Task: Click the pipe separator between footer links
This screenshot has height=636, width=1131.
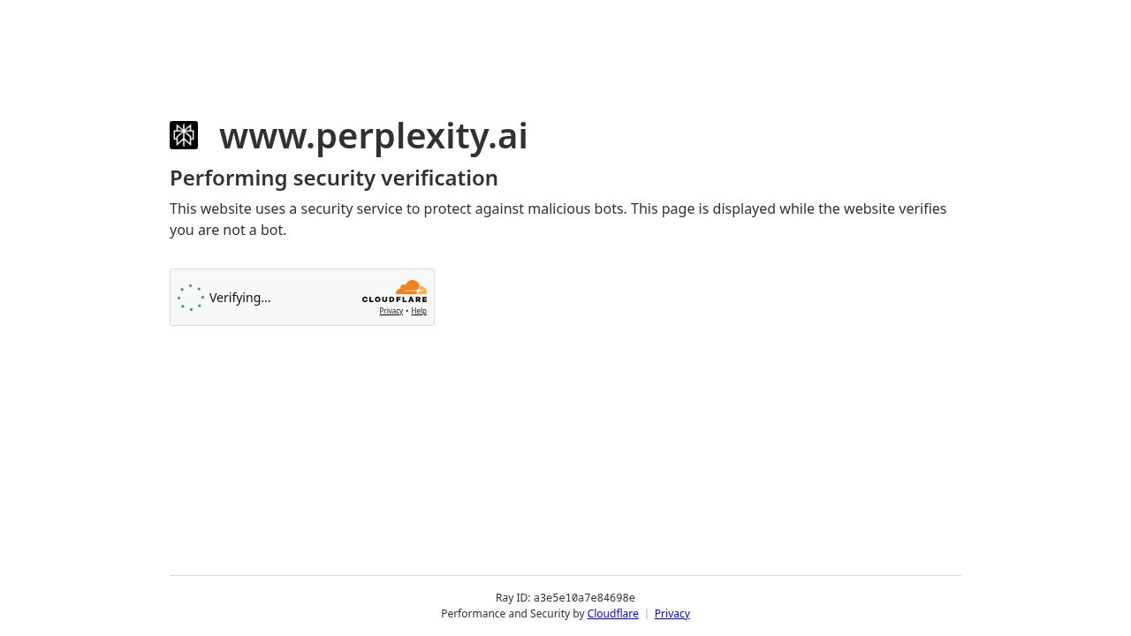Action: coord(646,614)
